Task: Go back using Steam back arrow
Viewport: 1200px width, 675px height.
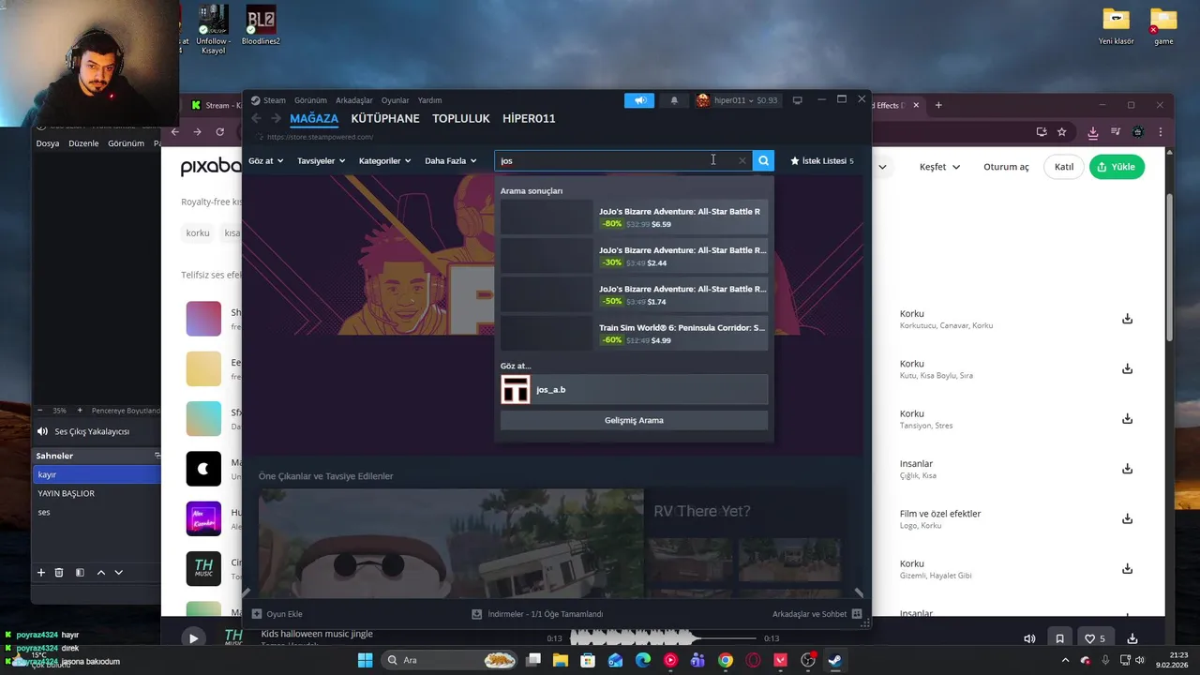Action: point(256,119)
